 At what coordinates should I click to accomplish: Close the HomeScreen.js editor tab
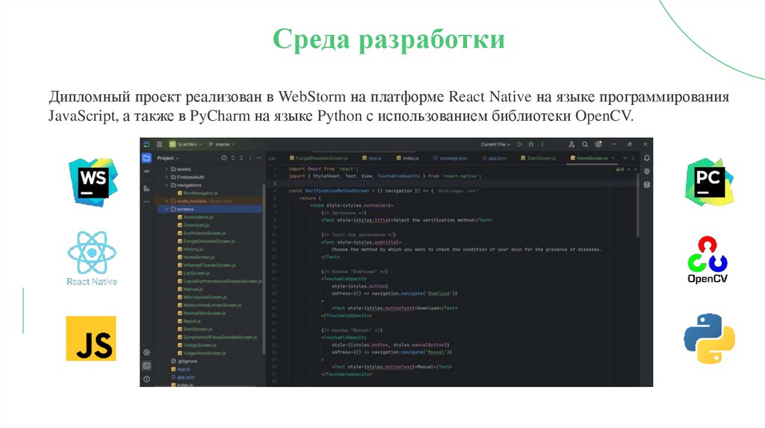coord(613,158)
